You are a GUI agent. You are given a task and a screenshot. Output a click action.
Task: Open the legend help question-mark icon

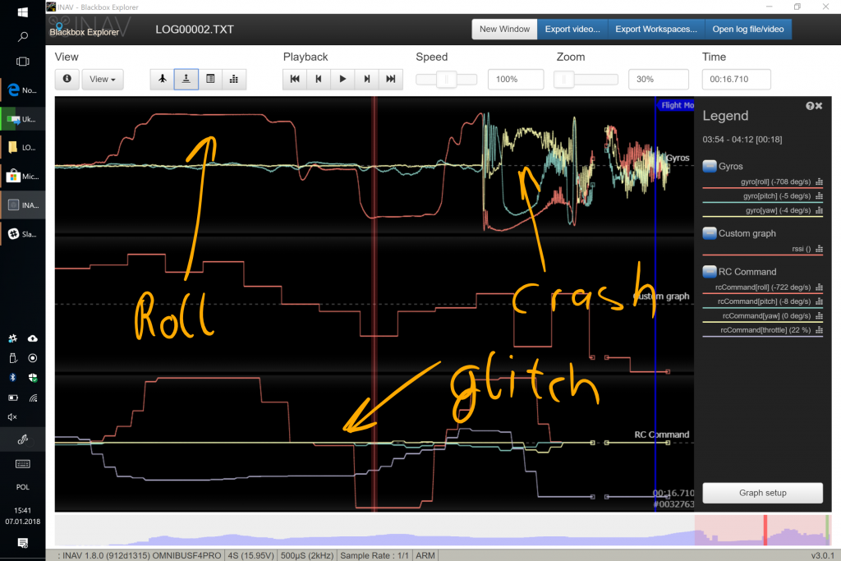coord(810,106)
